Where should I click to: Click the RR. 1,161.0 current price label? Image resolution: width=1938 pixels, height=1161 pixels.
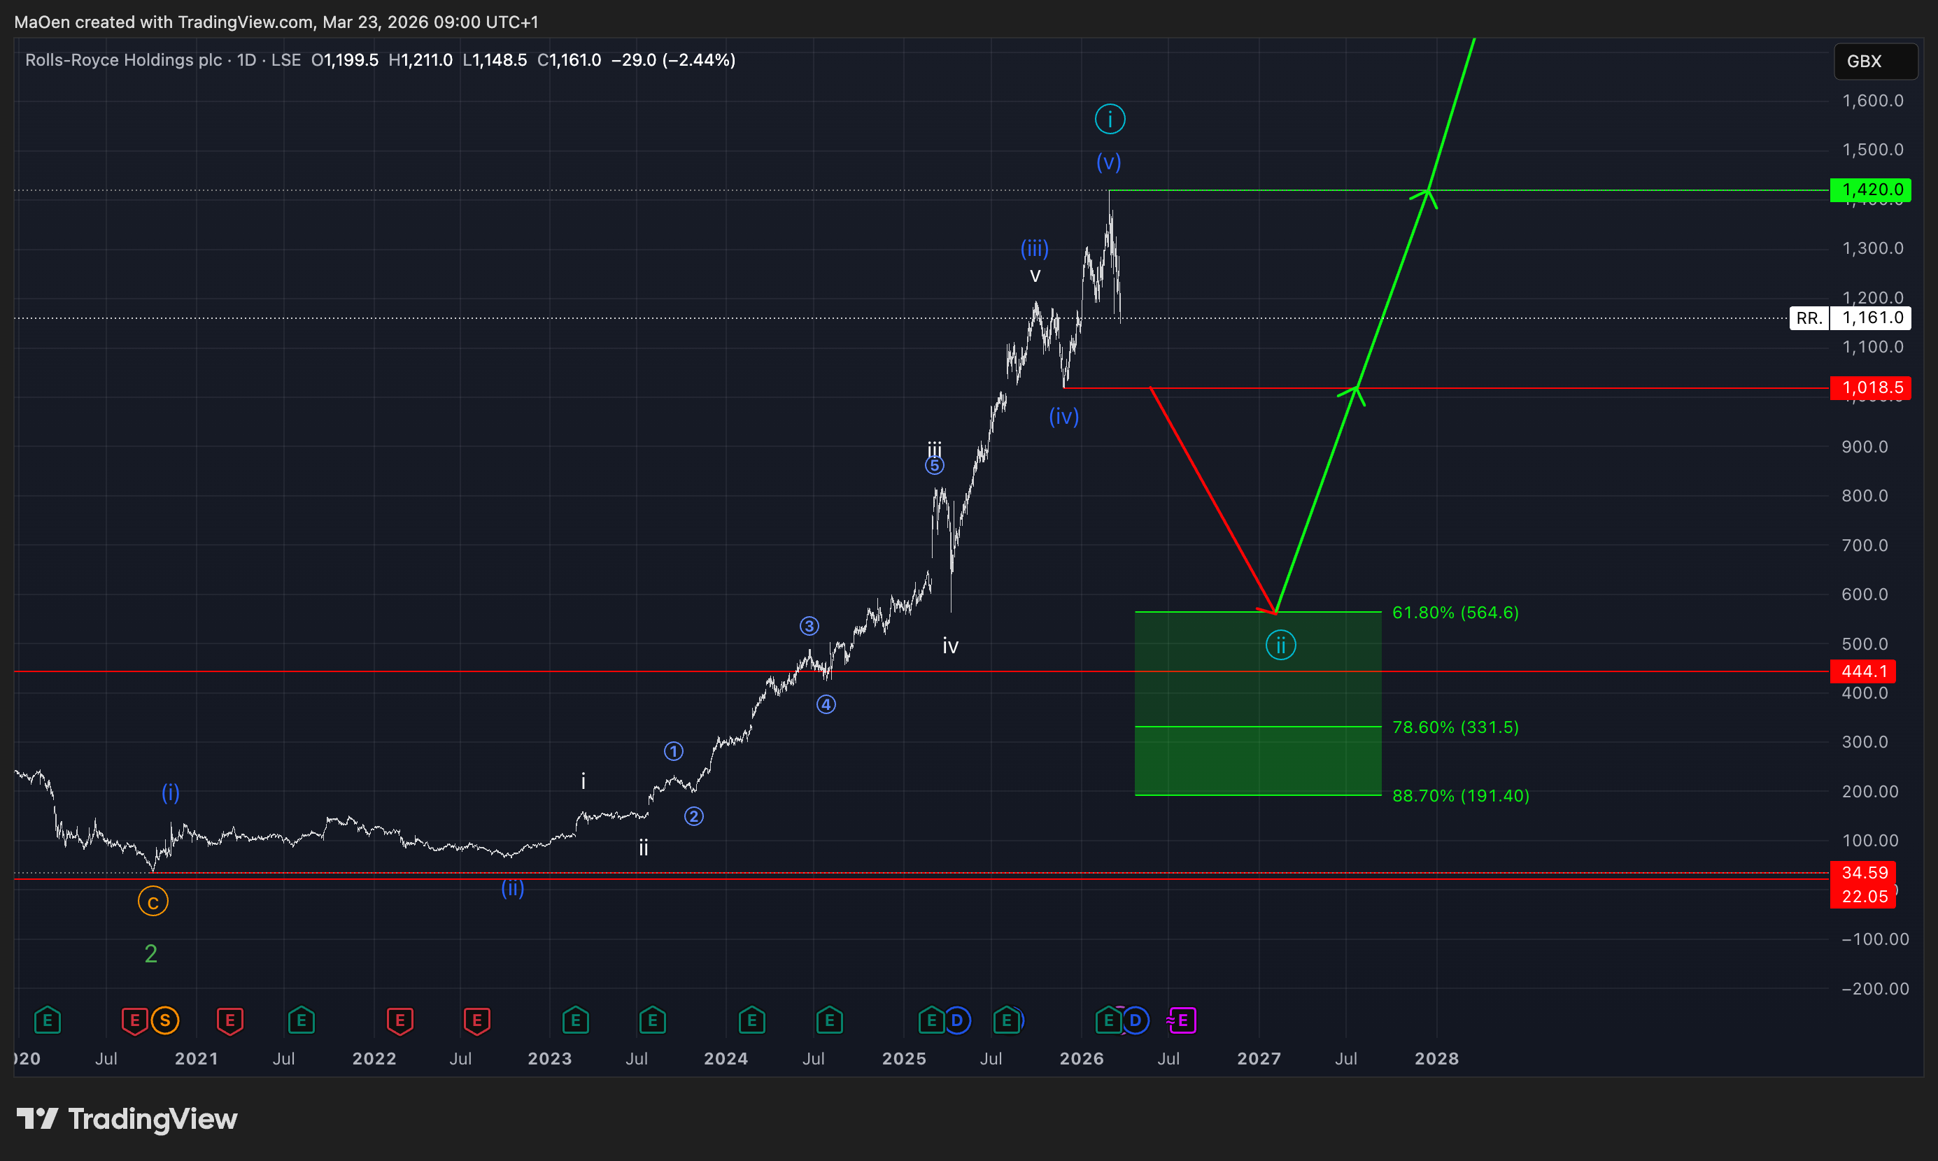click(x=1850, y=318)
